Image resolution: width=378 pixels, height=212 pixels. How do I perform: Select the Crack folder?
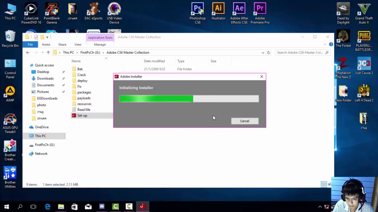(82, 75)
